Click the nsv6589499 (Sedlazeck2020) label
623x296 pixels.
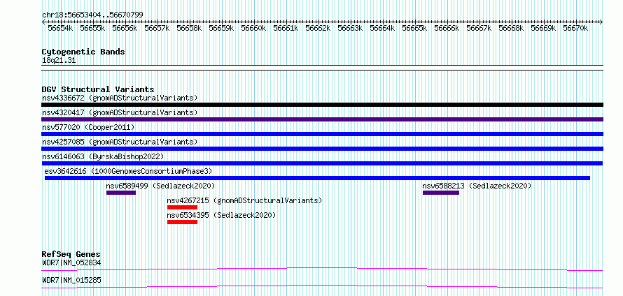pos(160,186)
